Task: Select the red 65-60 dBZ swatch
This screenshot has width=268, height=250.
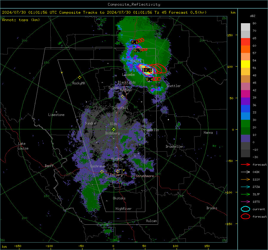Action: tap(245, 42)
